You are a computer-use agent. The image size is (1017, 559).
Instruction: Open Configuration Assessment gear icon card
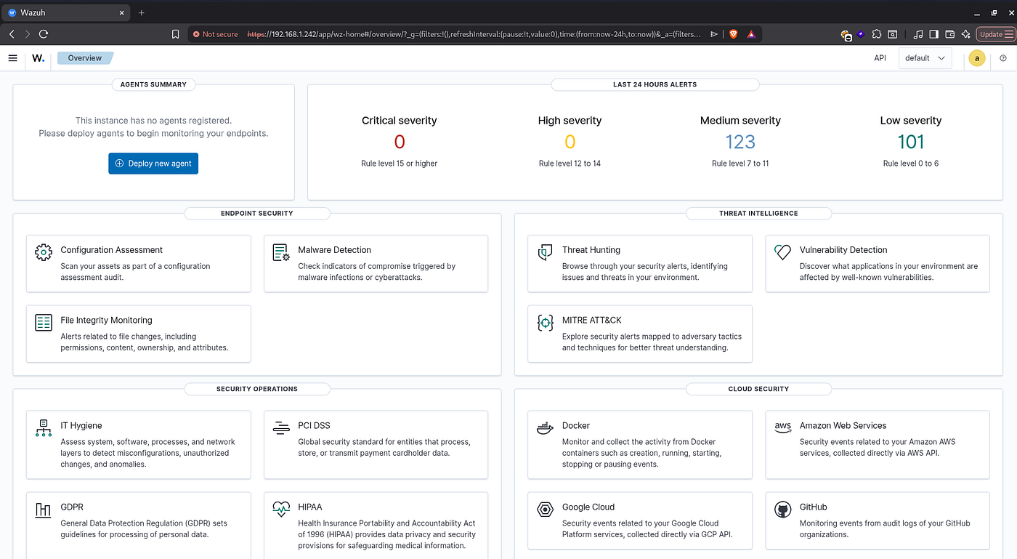coord(44,252)
